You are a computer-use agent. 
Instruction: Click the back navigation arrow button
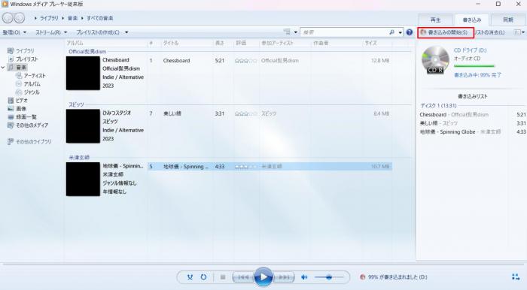pos(8,18)
